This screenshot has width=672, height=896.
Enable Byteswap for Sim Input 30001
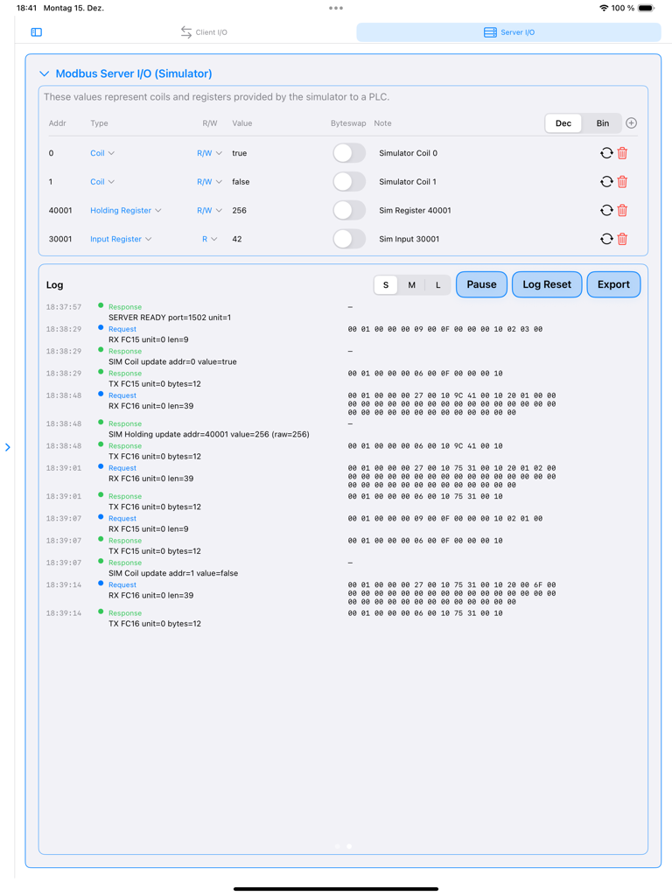pos(349,239)
